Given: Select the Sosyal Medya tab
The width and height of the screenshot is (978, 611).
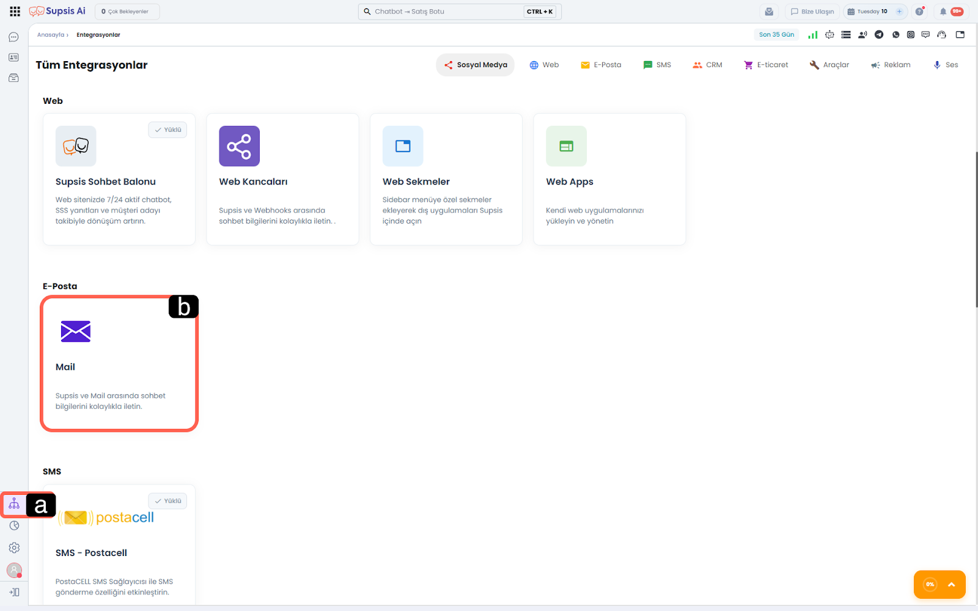Looking at the screenshot, I should (475, 65).
